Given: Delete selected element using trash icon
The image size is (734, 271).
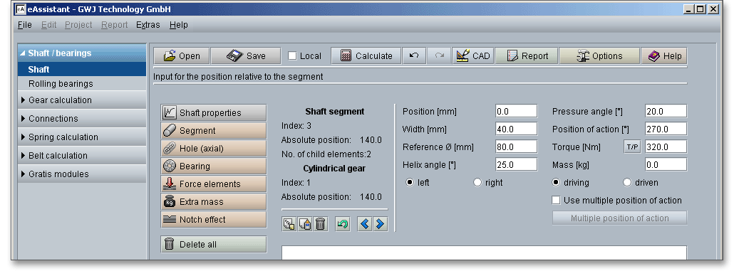Looking at the screenshot, I should point(320,224).
